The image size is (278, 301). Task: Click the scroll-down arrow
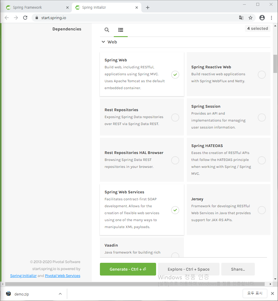point(275,279)
